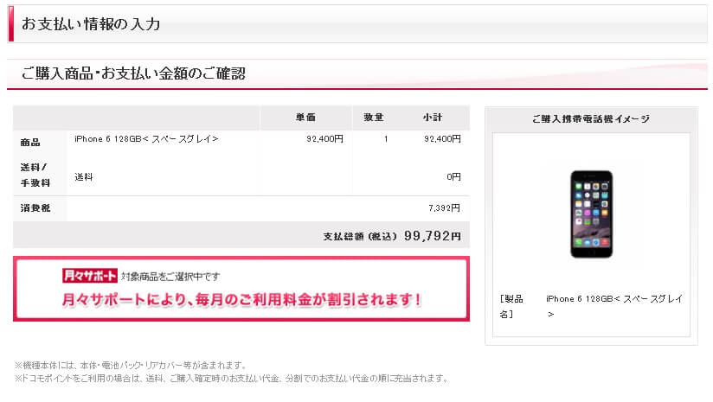Click 対象商品をご選択中です text in banner
The width and height of the screenshot is (713, 402).
(170, 276)
